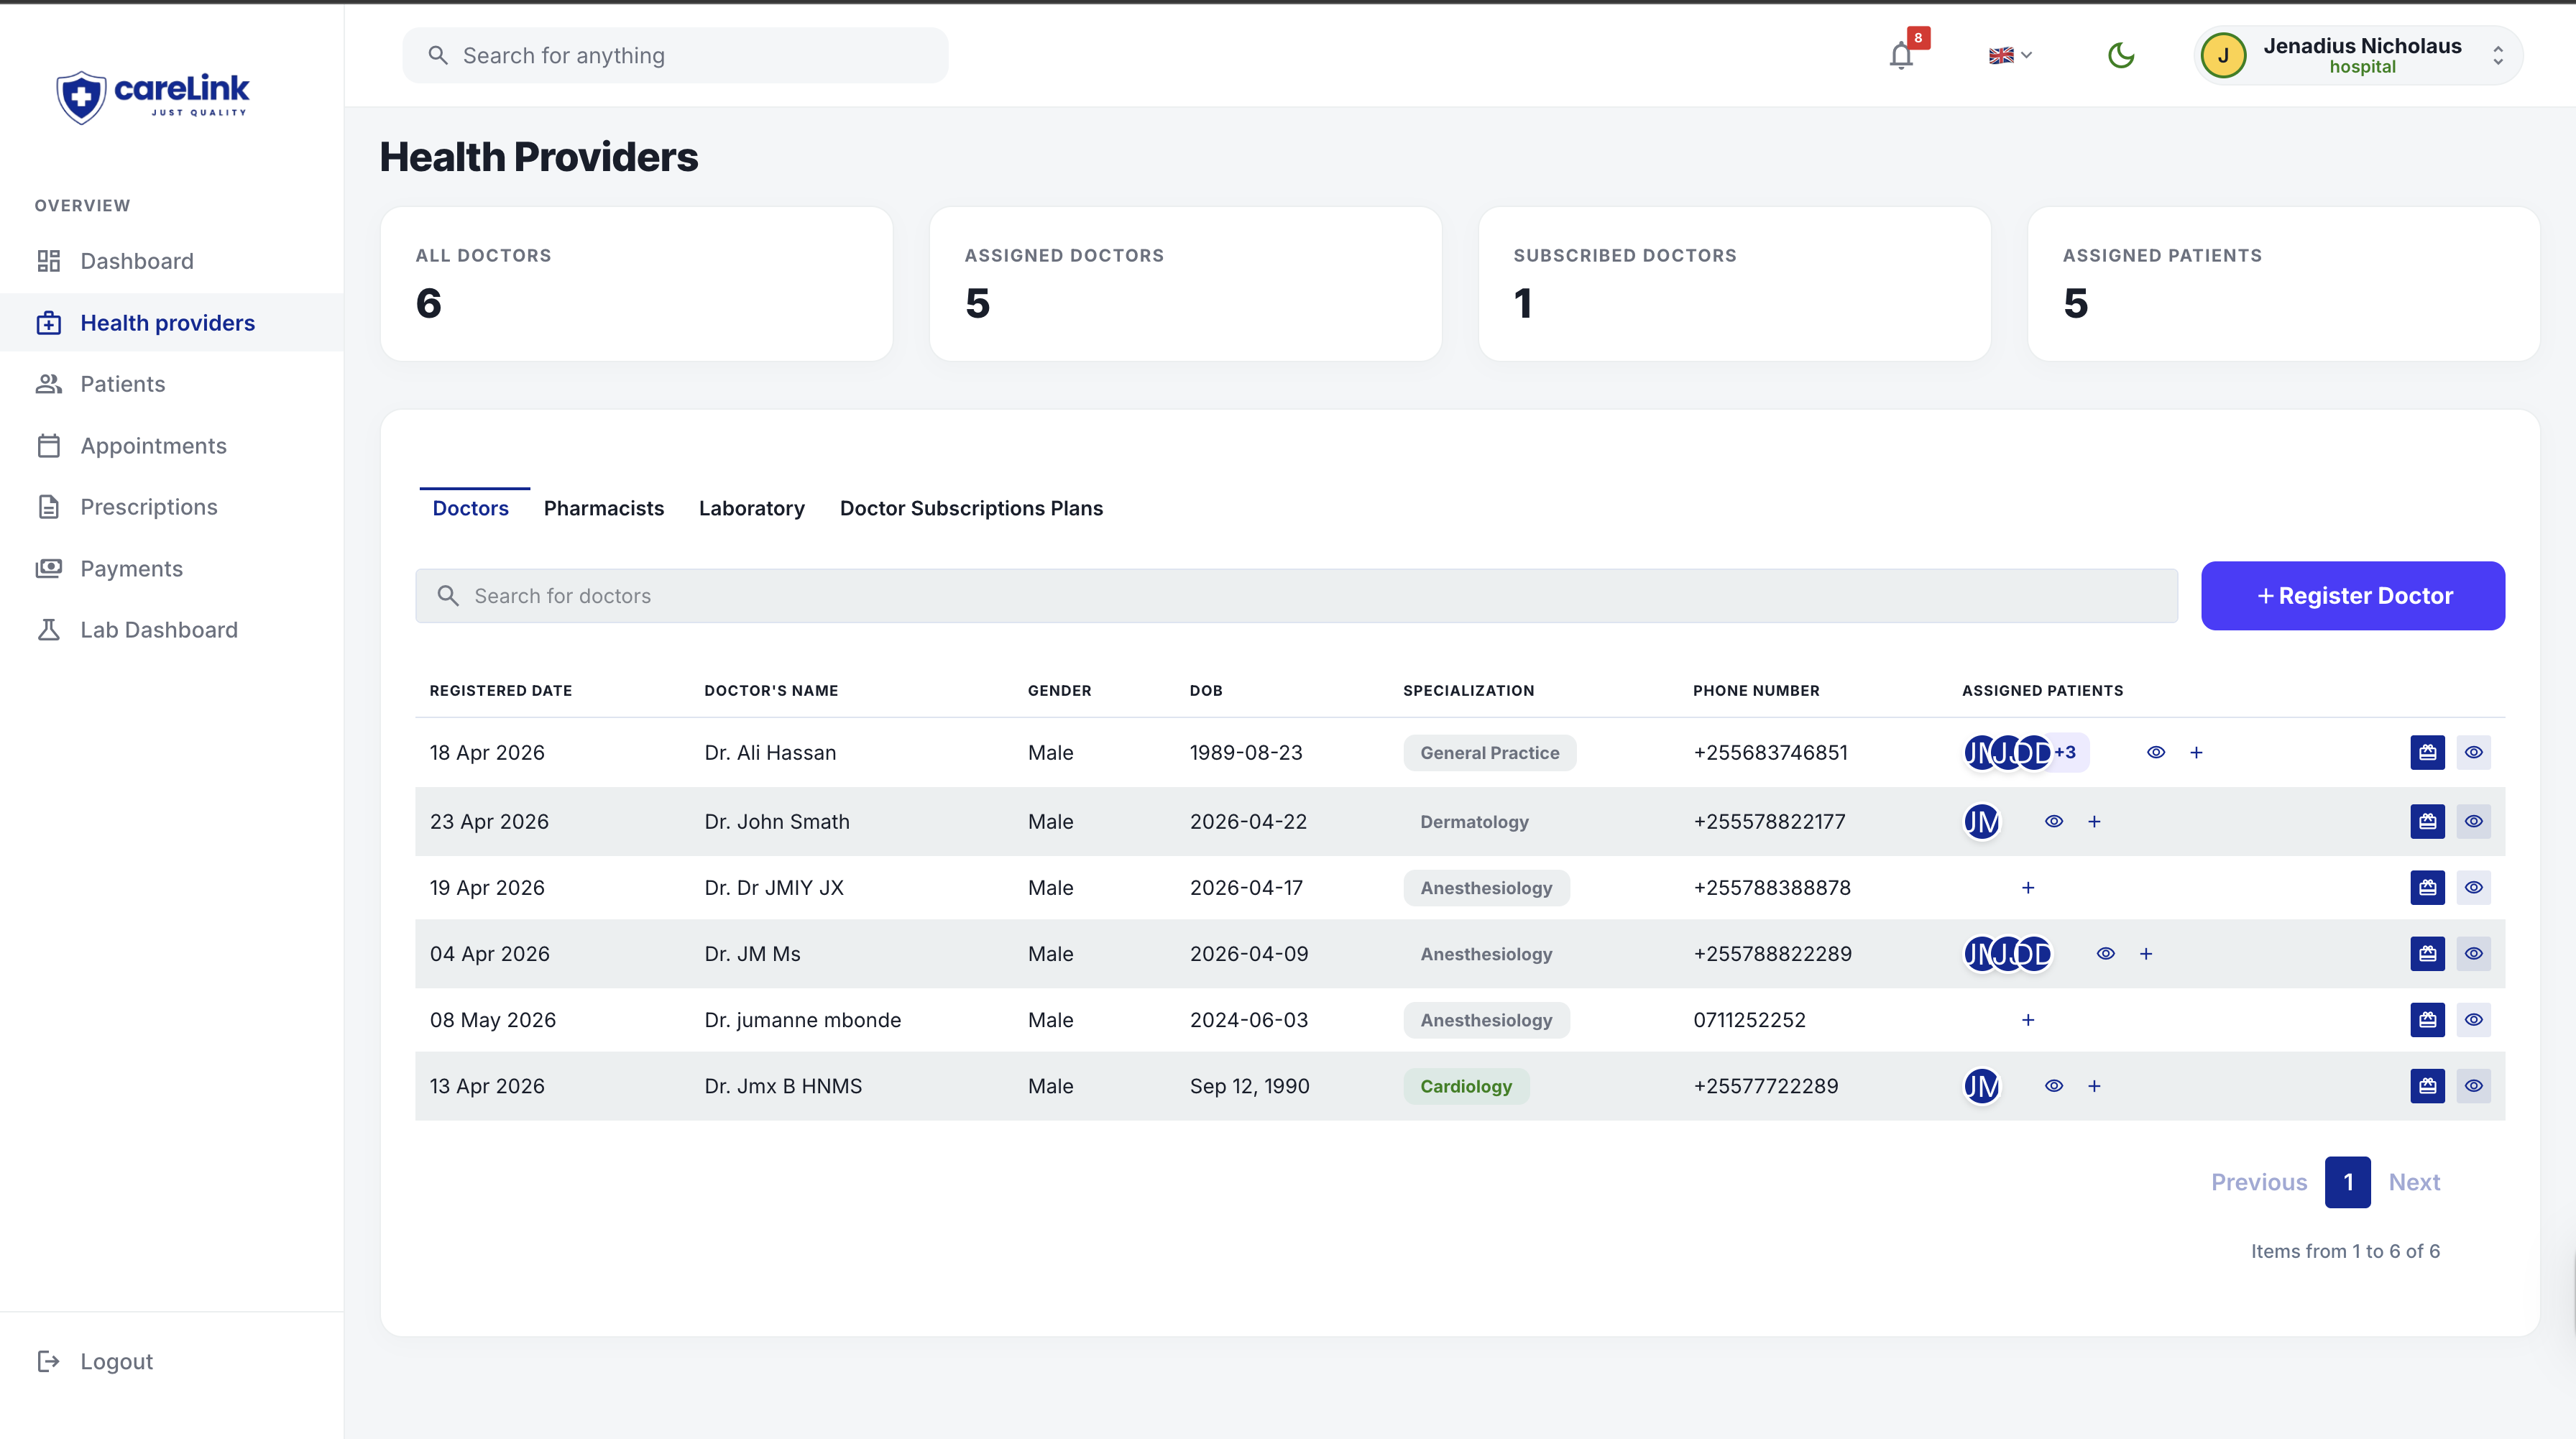The height and width of the screenshot is (1439, 2576).
Task: Switch to Pharmacists tab
Action: pos(604,508)
